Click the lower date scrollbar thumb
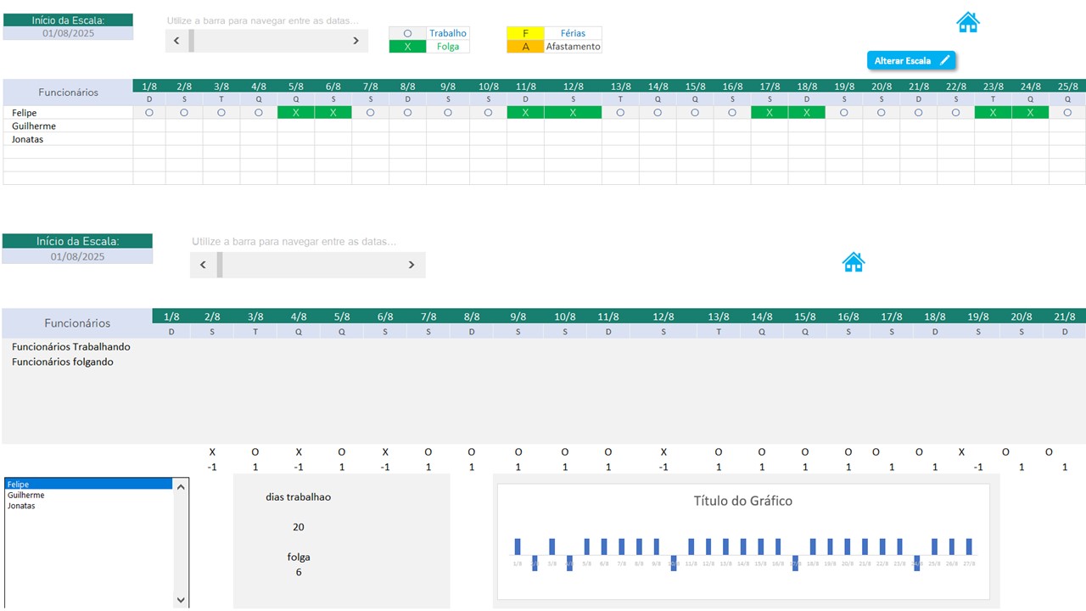The height and width of the screenshot is (611, 1086). pos(220,265)
